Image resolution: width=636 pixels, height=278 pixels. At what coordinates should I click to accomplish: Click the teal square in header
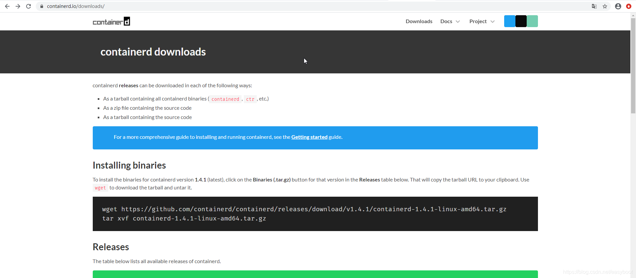point(532,21)
